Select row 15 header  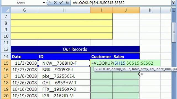pos(6,63)
